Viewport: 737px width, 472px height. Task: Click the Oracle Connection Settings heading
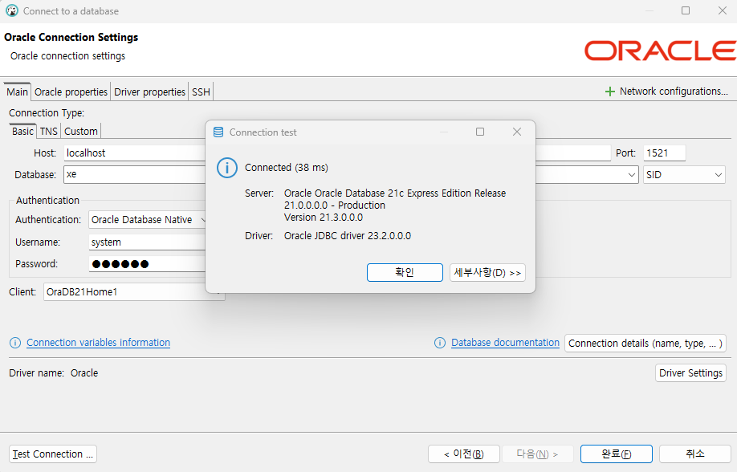71,37
